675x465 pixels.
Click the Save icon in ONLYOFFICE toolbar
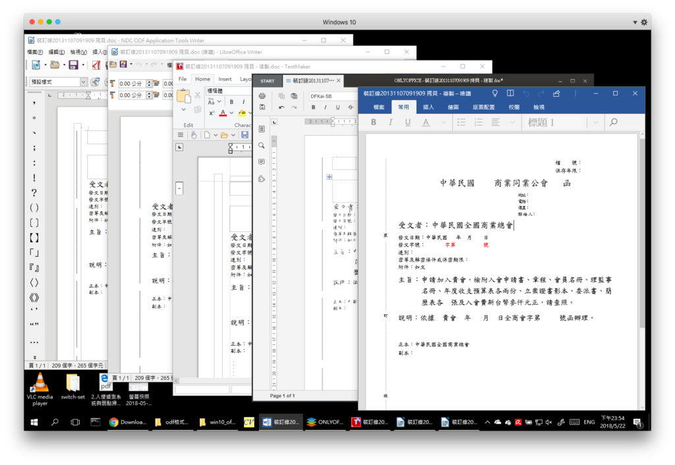[x=262, y=107]
